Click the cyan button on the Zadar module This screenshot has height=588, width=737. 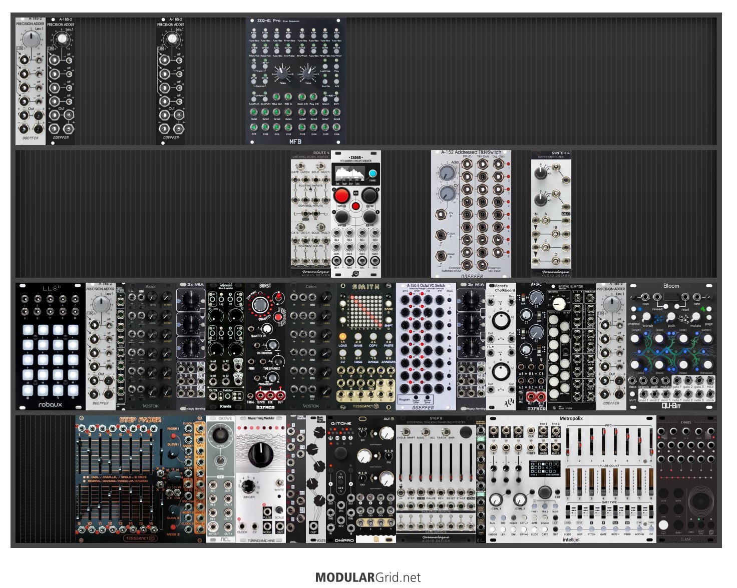[373, 174]
